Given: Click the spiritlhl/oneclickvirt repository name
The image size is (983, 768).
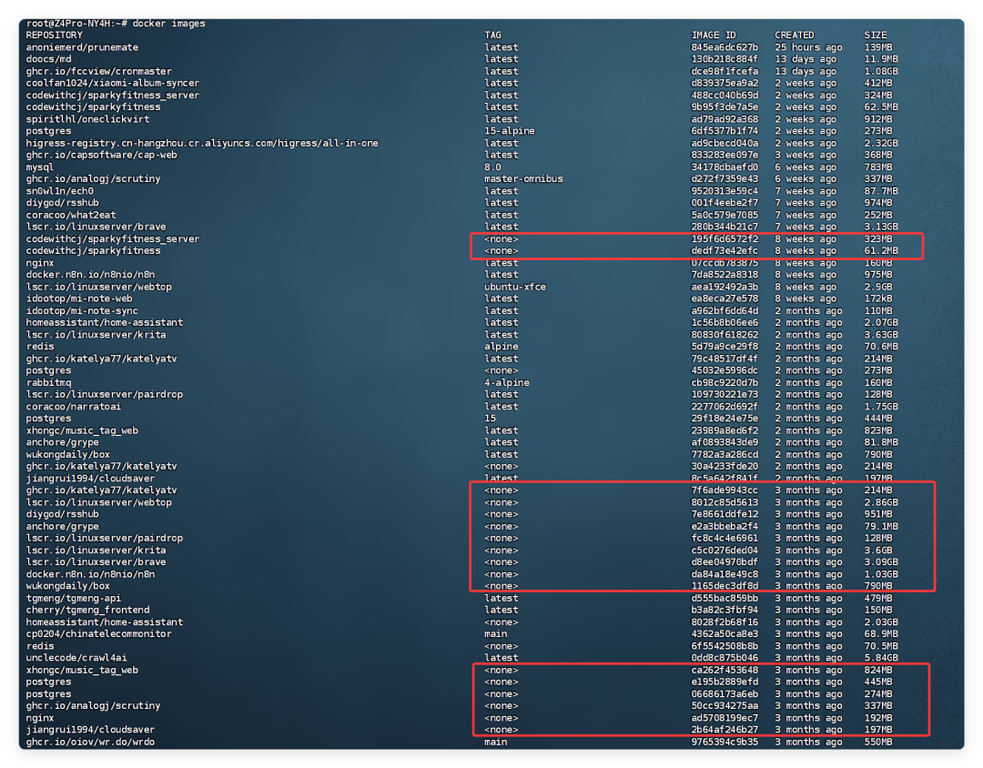Looking at the screenshot, I should pyautogui.click(x=87, y=119).
